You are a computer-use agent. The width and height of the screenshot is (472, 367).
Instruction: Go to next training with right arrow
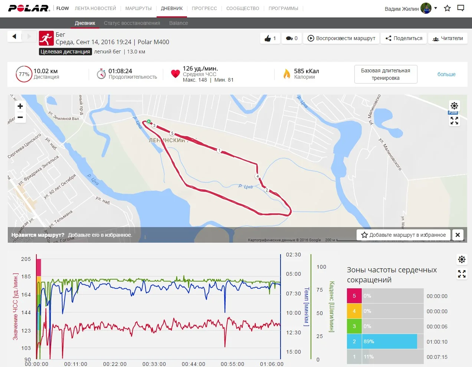tap(29, 36)
